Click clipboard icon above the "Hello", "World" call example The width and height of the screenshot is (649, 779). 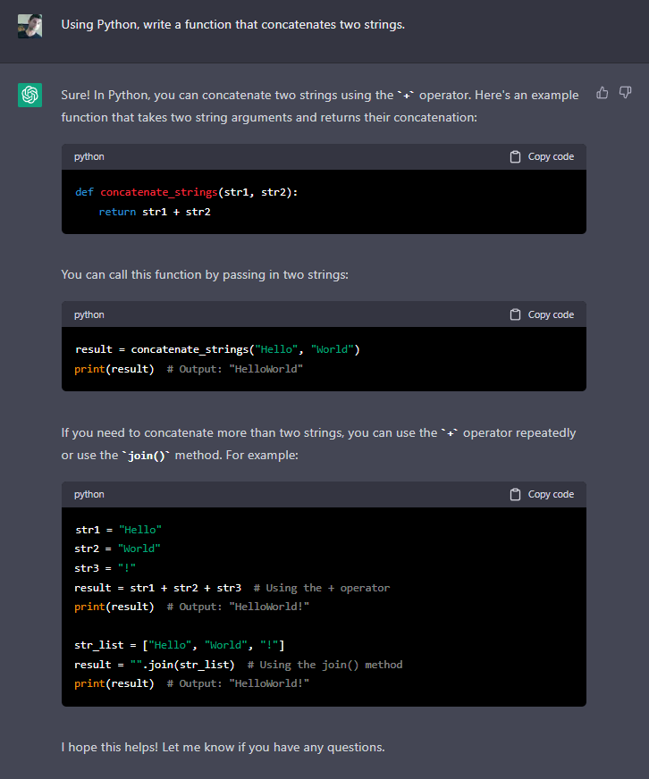click(515, 315)
